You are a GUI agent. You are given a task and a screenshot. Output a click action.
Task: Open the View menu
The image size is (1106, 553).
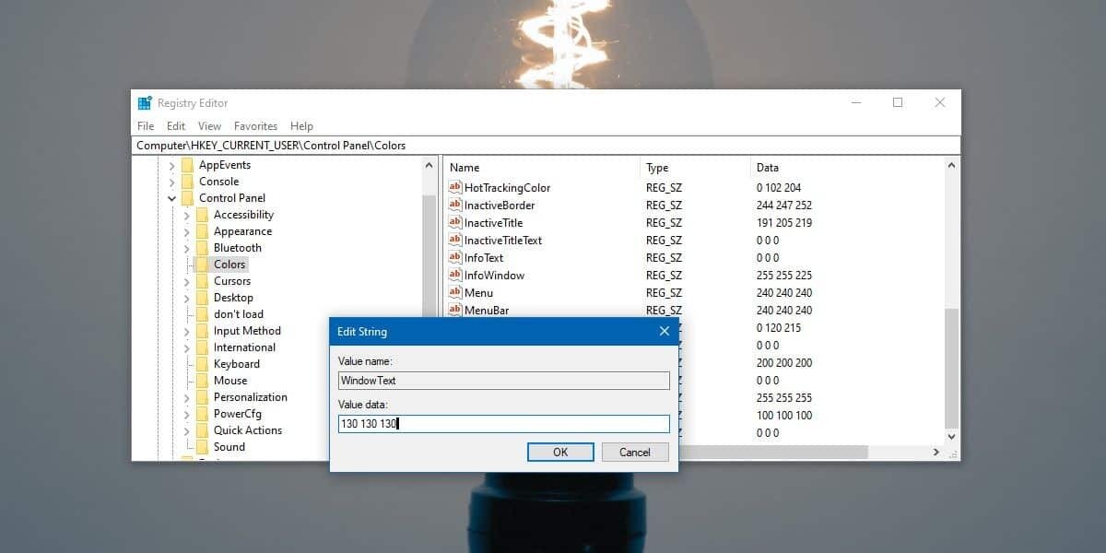pyautogui.click(x=209, y=126)
